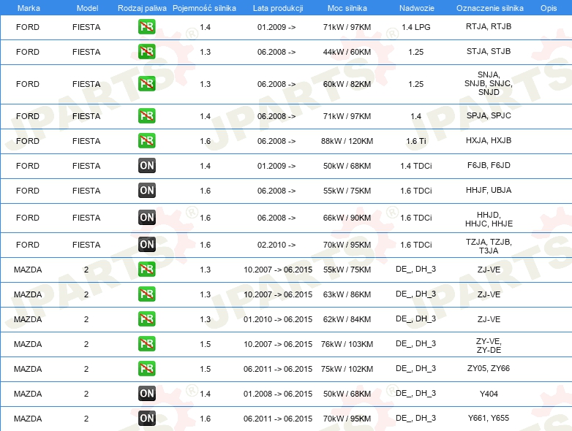The width and height of the screenshot is (572, 431).
Task: Click power value 50kW / 68KM in Fiesta row
Action: click(347, 166)
